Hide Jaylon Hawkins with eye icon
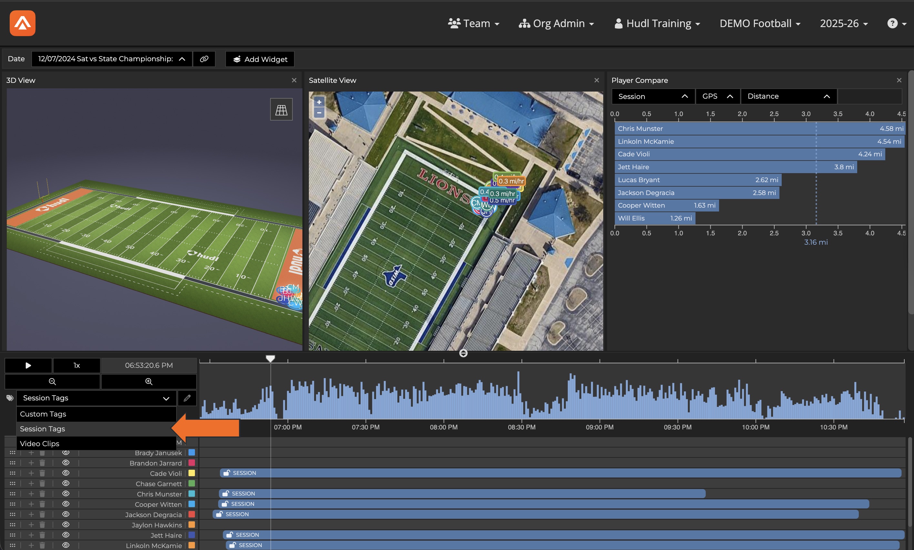This screenshot has width=914, height=550. (x=66, y=525)
